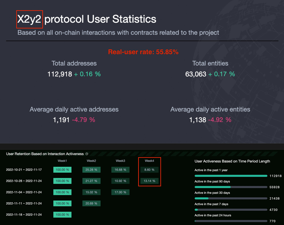Select the Week2 column header
Viewport: 284px width, 225px height.
[x=91, y=161]
